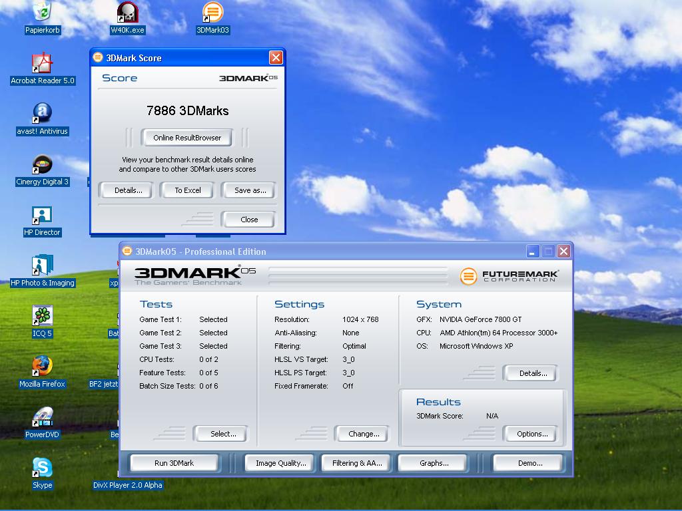The width and height of the screenshot is (682, 511).
Task: Minimize the 3DMark05 Professional Edition window
Action: coord(533,251)
